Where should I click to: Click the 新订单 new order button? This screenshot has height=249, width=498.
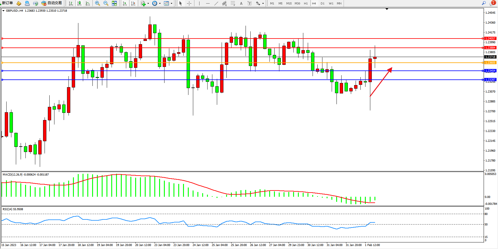7,3
